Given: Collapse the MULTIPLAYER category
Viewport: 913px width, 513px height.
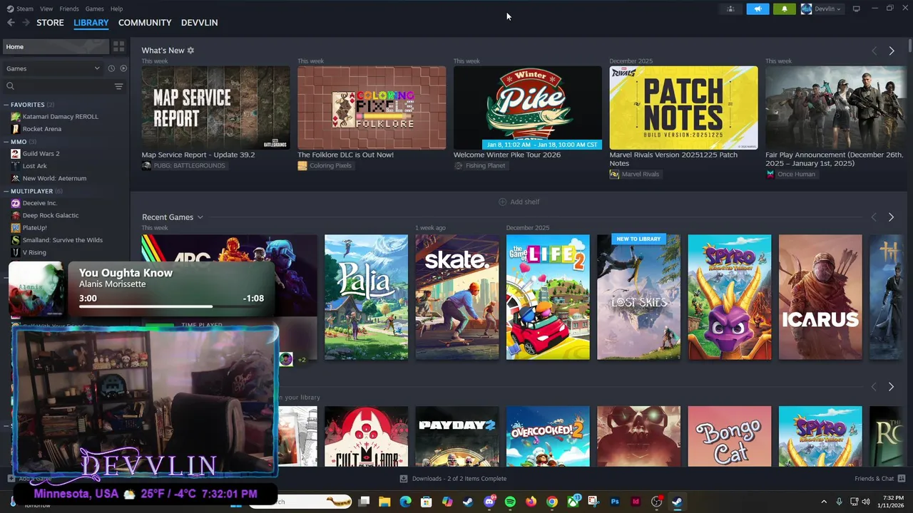Looking at the screenshot, I should coord(6,191).
